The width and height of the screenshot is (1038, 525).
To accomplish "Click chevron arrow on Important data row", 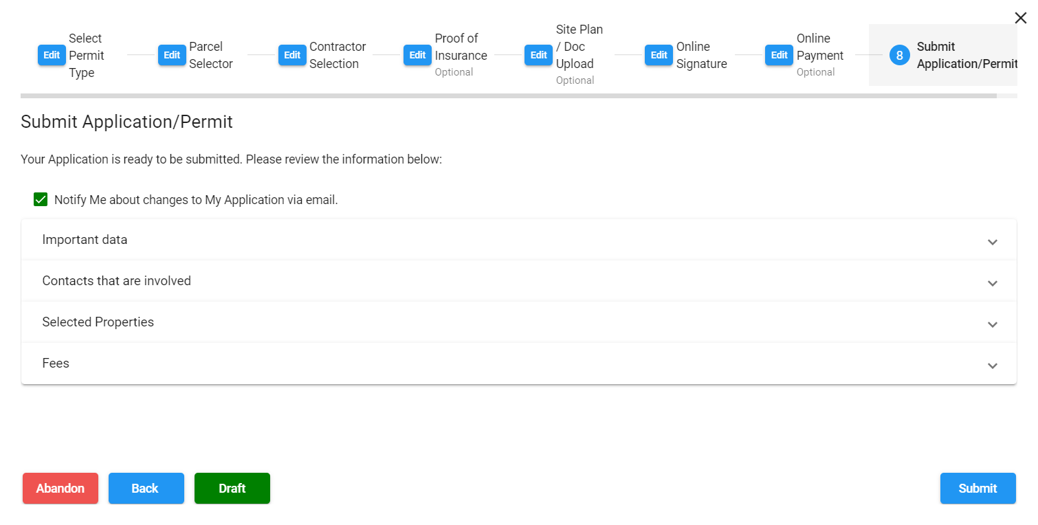I will 992,242.
